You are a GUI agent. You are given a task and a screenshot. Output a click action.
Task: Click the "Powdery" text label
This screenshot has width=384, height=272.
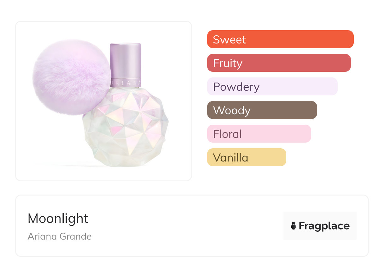[236, 87]
